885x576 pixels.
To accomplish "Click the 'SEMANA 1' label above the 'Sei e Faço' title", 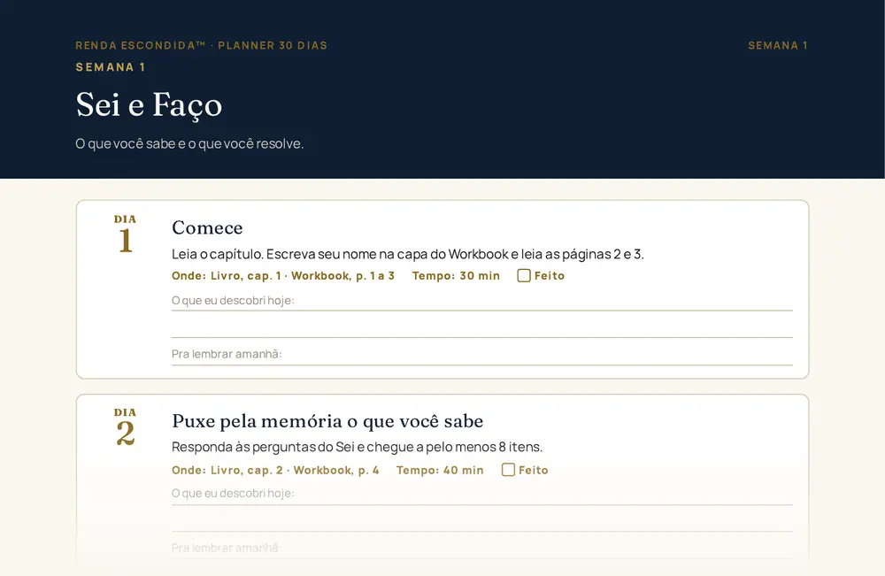I will click(x=111, y=67).
